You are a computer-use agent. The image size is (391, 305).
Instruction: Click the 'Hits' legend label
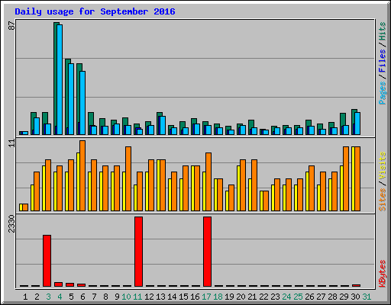point(382,31)
